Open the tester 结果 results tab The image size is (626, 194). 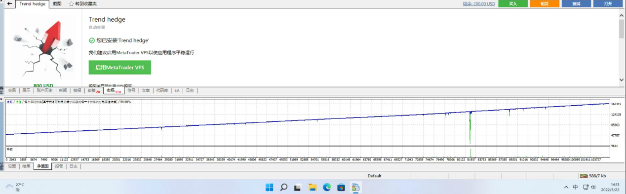[26, 166]
